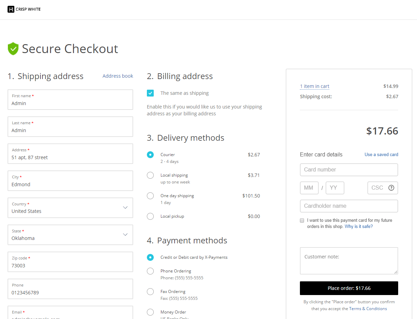
Task: Choose Fax Ordering as payment
Action: [x=150, y=292]
